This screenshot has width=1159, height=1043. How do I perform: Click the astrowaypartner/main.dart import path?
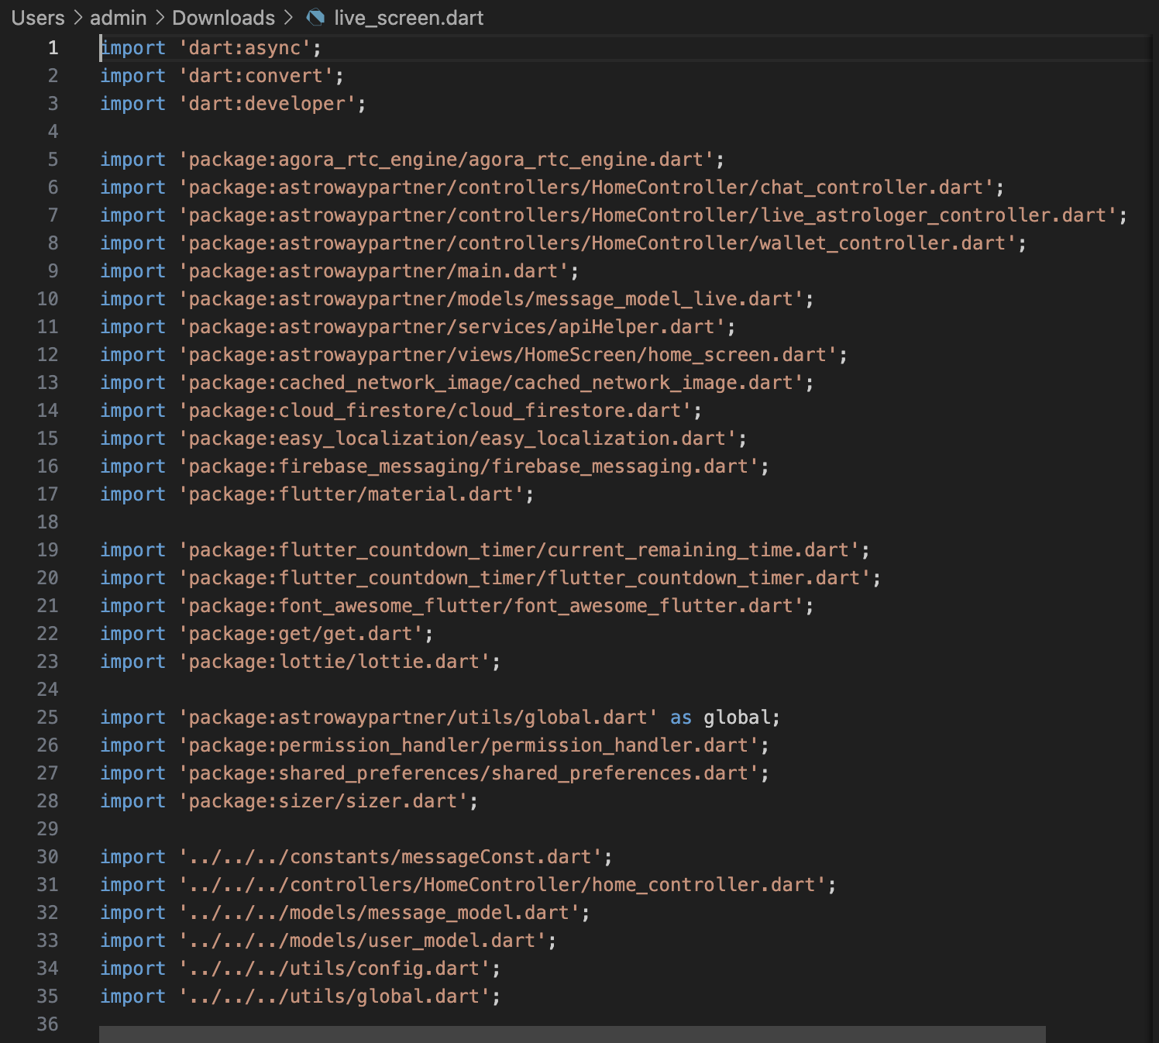coord(373,271)
